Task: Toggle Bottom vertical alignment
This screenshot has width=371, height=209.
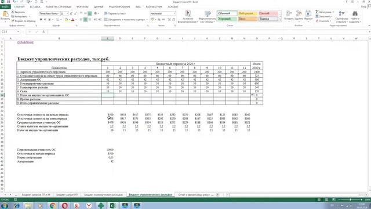Action: [90, 13]
